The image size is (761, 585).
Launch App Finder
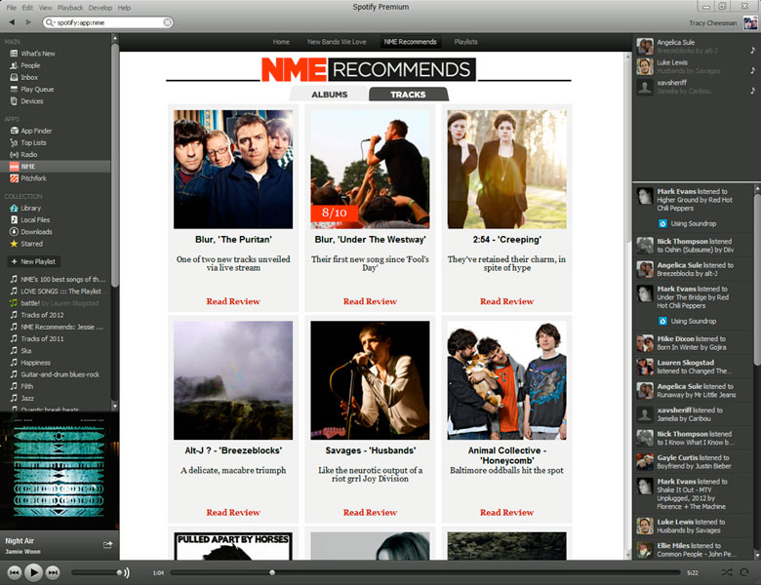tap(31, 131)
